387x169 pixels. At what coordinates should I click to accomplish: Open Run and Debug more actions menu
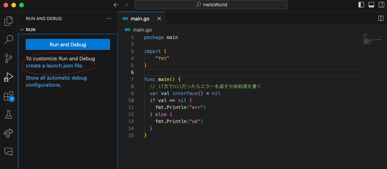109,18
